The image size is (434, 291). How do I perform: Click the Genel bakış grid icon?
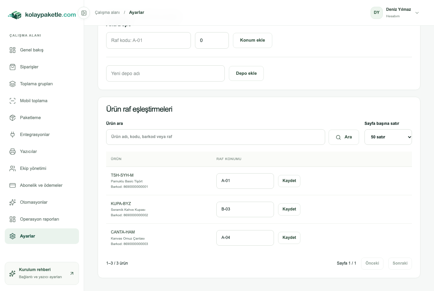tap(13, 50)
